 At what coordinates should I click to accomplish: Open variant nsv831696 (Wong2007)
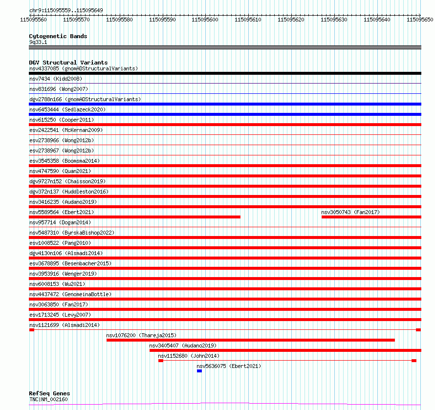[x=59, y=89]
